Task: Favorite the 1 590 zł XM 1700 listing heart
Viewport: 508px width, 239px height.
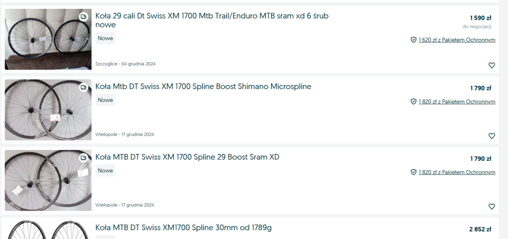Action: 491,66
